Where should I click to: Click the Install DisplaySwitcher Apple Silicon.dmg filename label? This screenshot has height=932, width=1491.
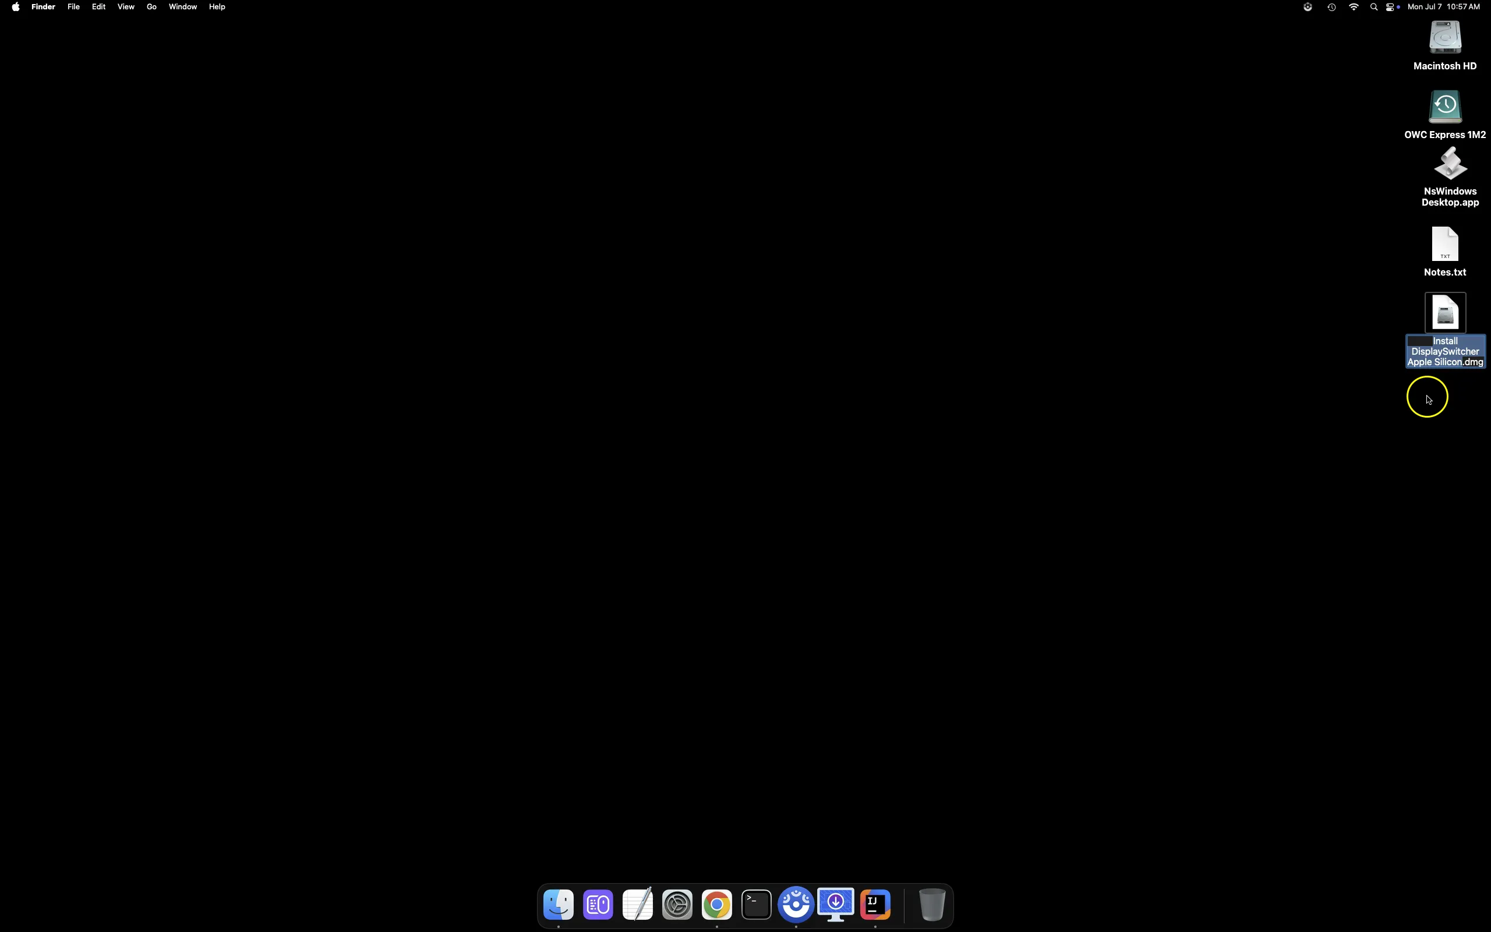[x=1446, y=351]
